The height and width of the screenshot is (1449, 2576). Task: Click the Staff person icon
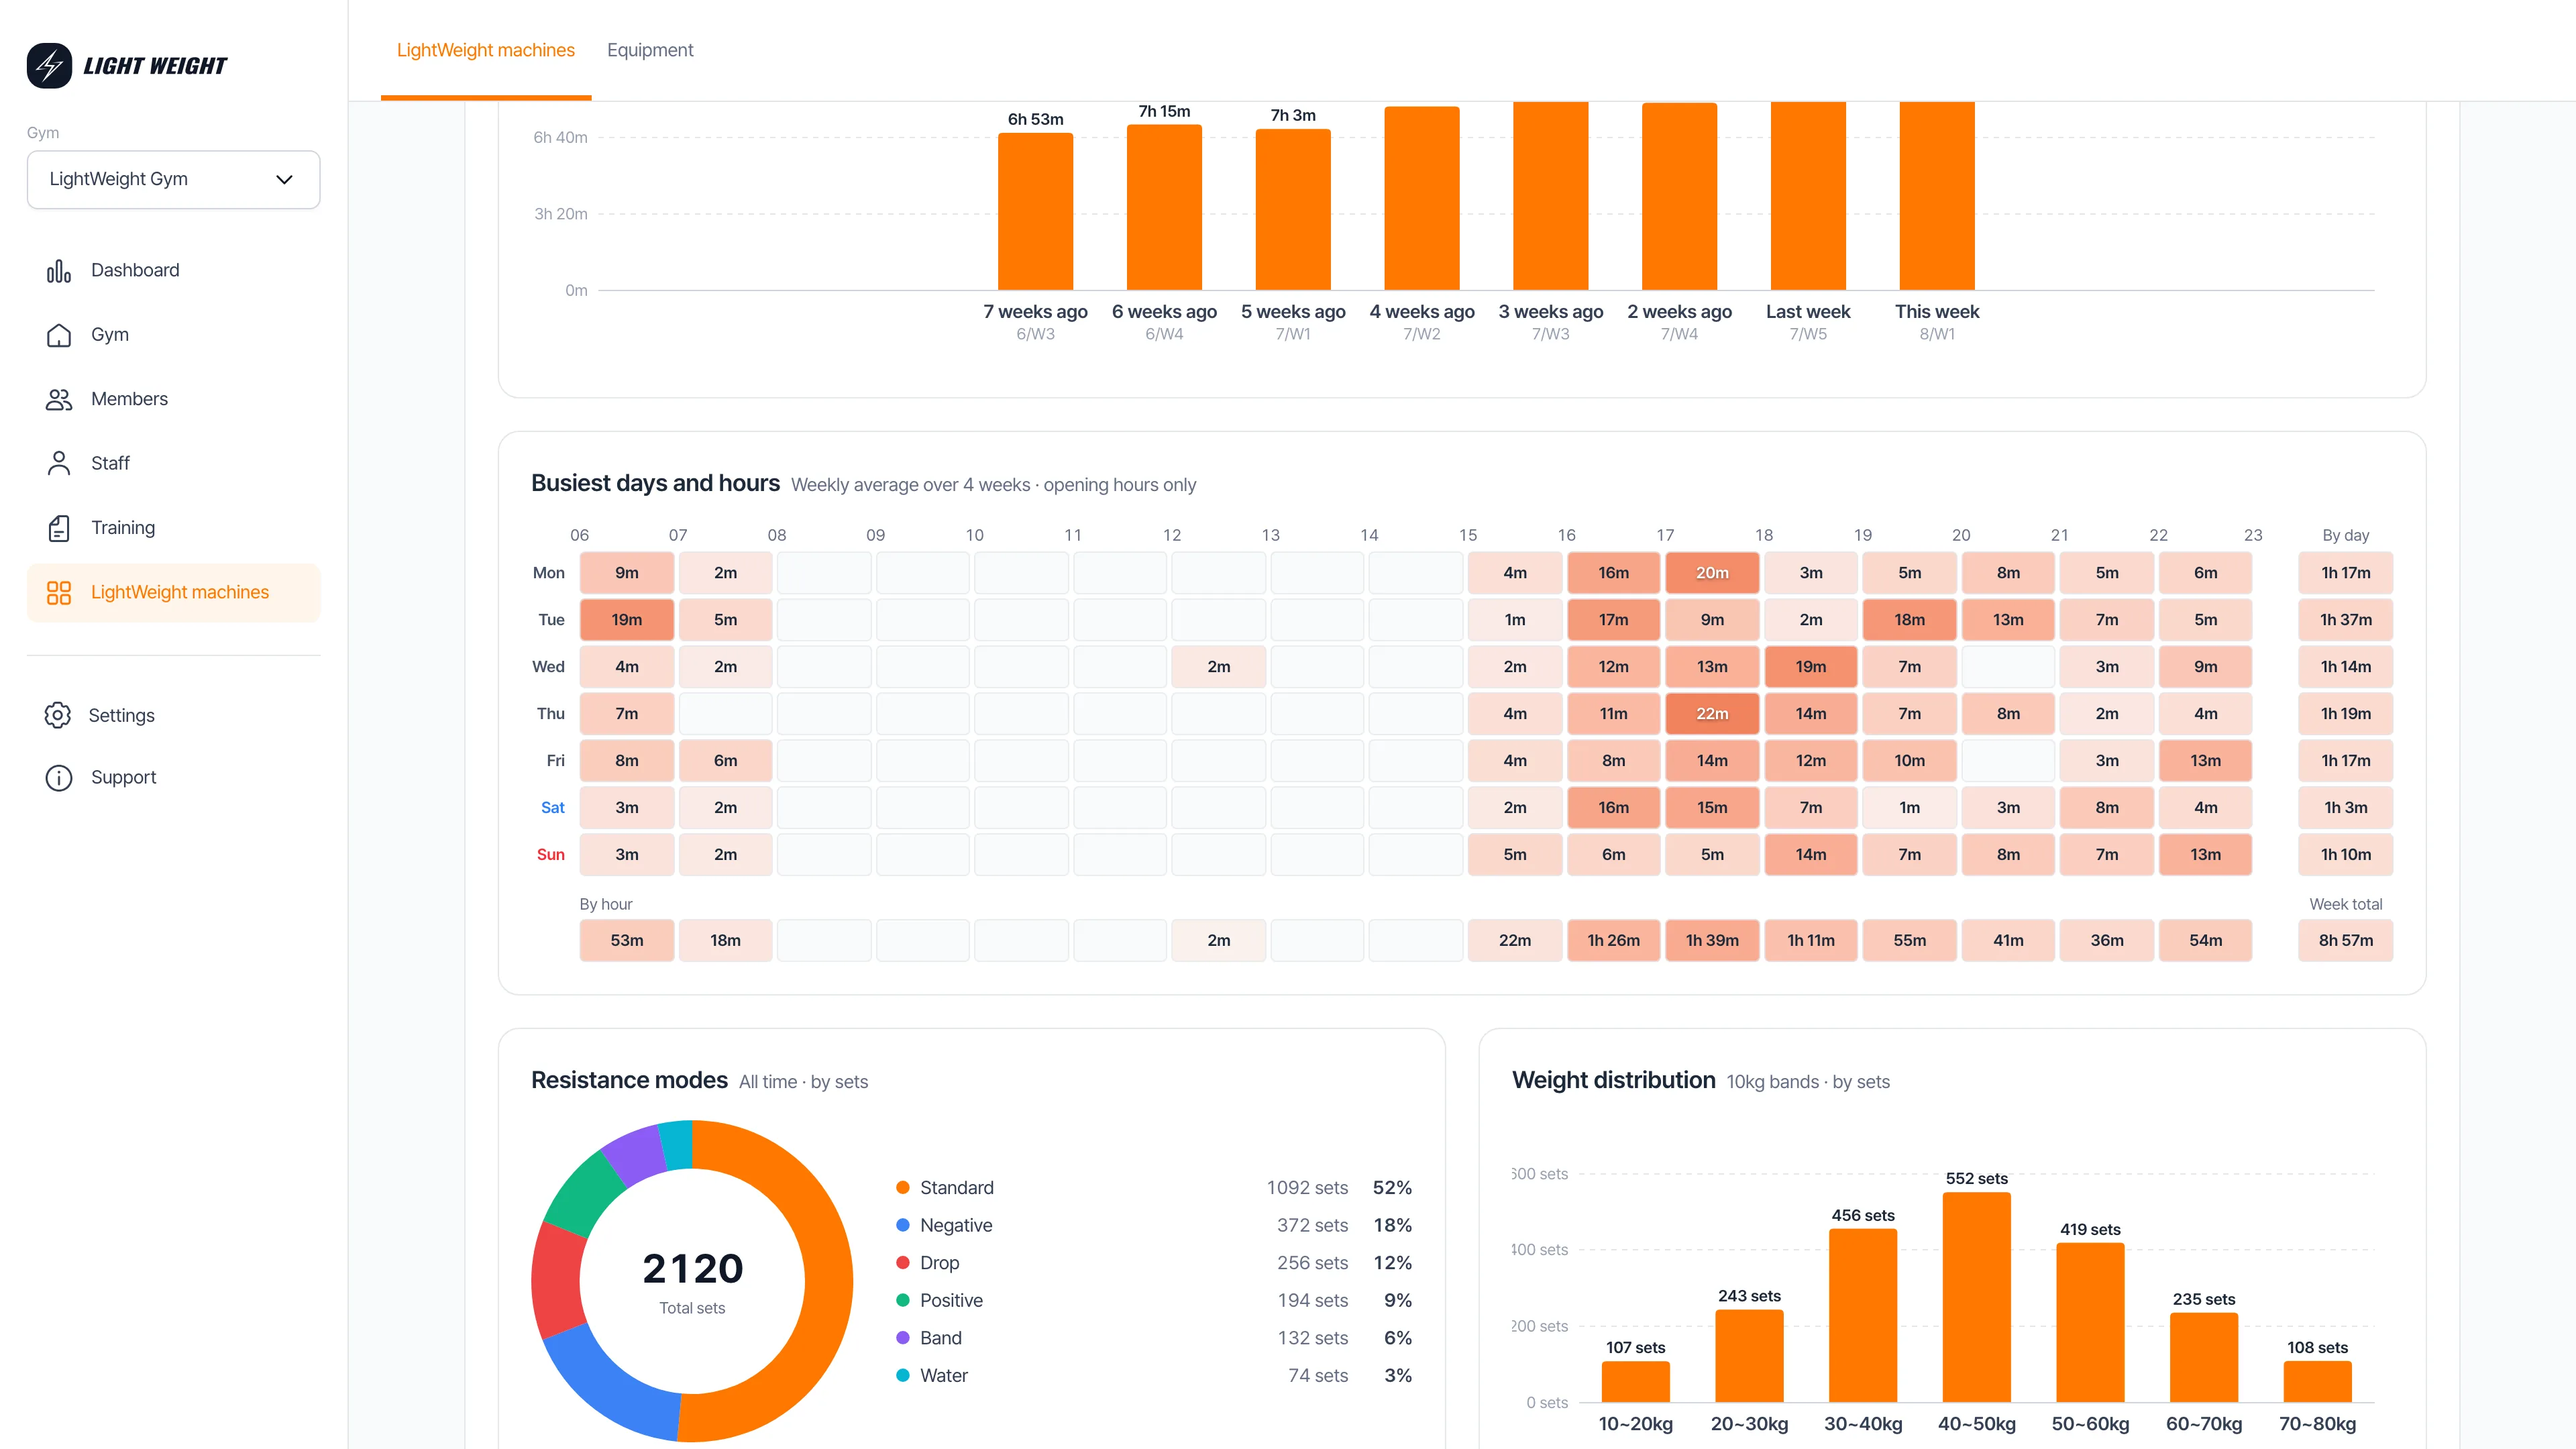tap(59, 463)
